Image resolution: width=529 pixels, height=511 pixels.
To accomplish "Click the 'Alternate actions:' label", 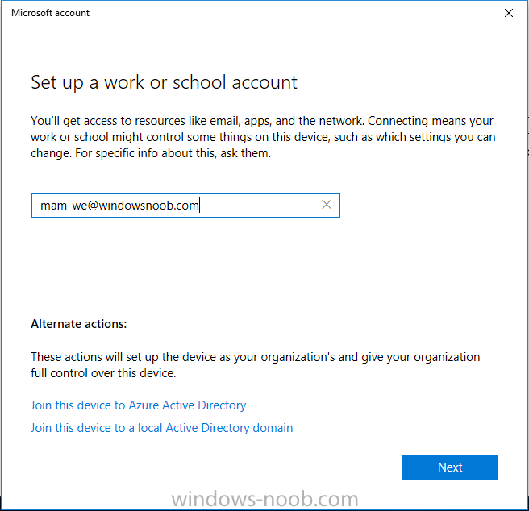I will pyautogui.click(x=78, y=324).
